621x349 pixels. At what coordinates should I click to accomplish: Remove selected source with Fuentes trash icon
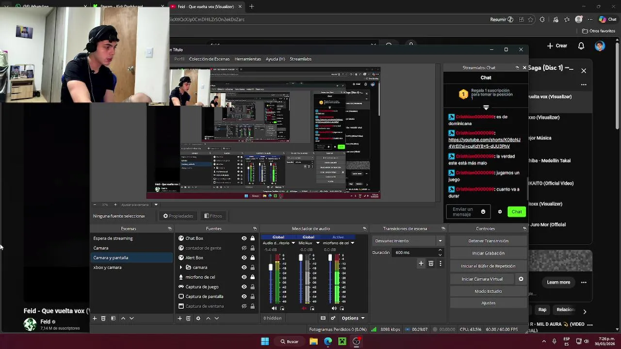click(188, 318)
